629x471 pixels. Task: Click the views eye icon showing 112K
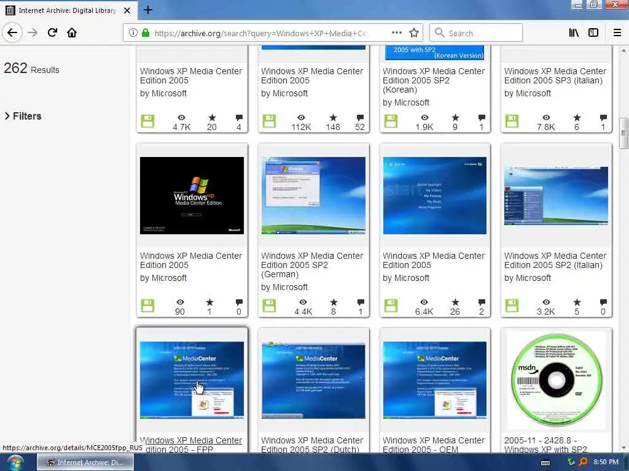(301, 118)
